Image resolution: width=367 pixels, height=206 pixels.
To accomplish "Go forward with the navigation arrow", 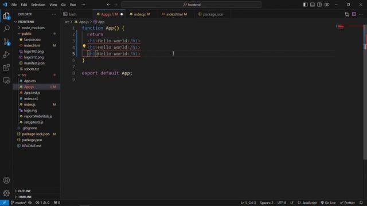I will pyautogui.click(x=116, y=5).
